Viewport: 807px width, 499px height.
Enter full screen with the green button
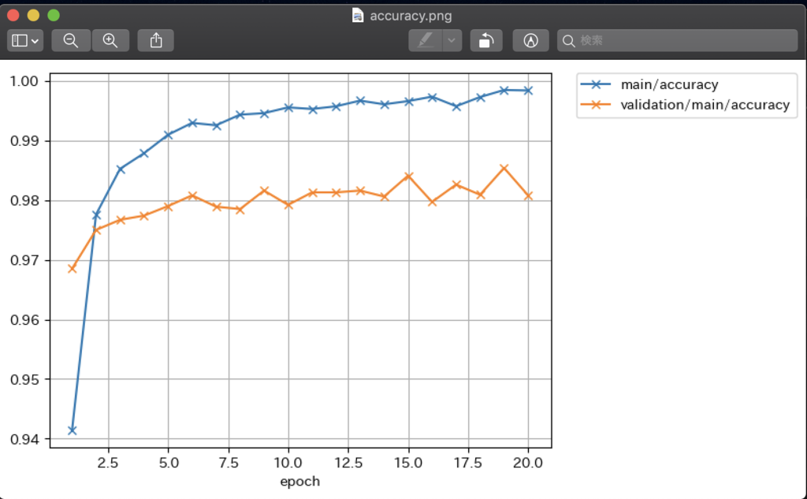54,16
